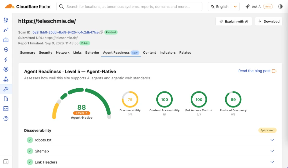Open the lightning bolt sidebar icon
The width and height of the screenshot is (288, 168).
point(6,59)
